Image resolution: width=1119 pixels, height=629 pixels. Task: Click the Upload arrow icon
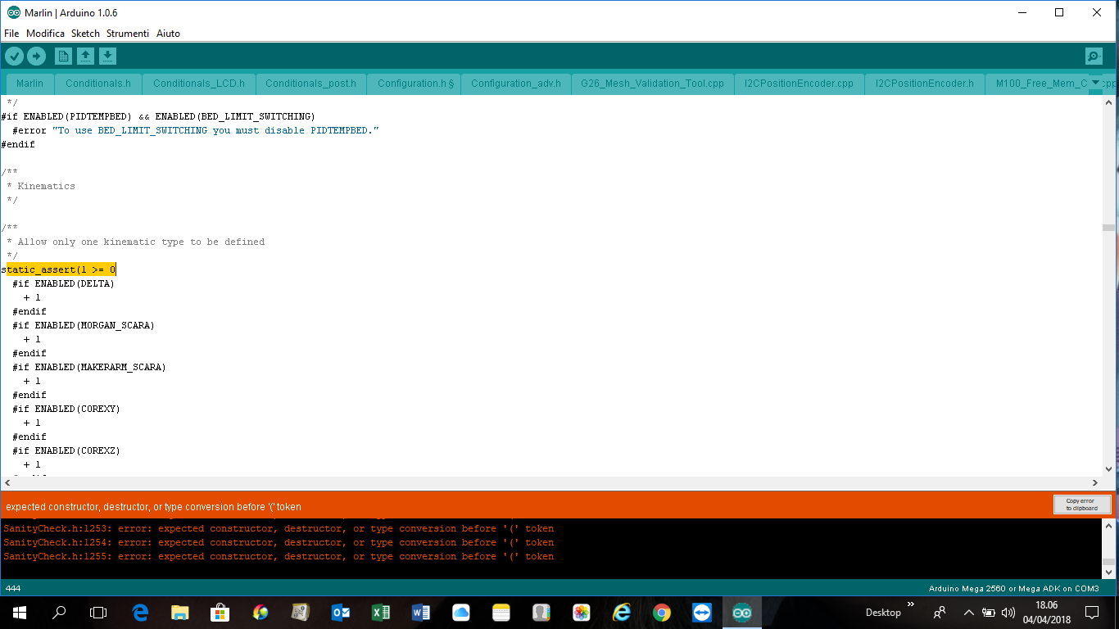pyautogui.click(x=36, y=56)
